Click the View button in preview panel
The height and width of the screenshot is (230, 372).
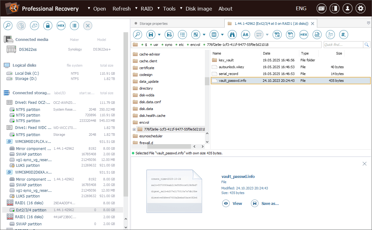click(232, 203)
